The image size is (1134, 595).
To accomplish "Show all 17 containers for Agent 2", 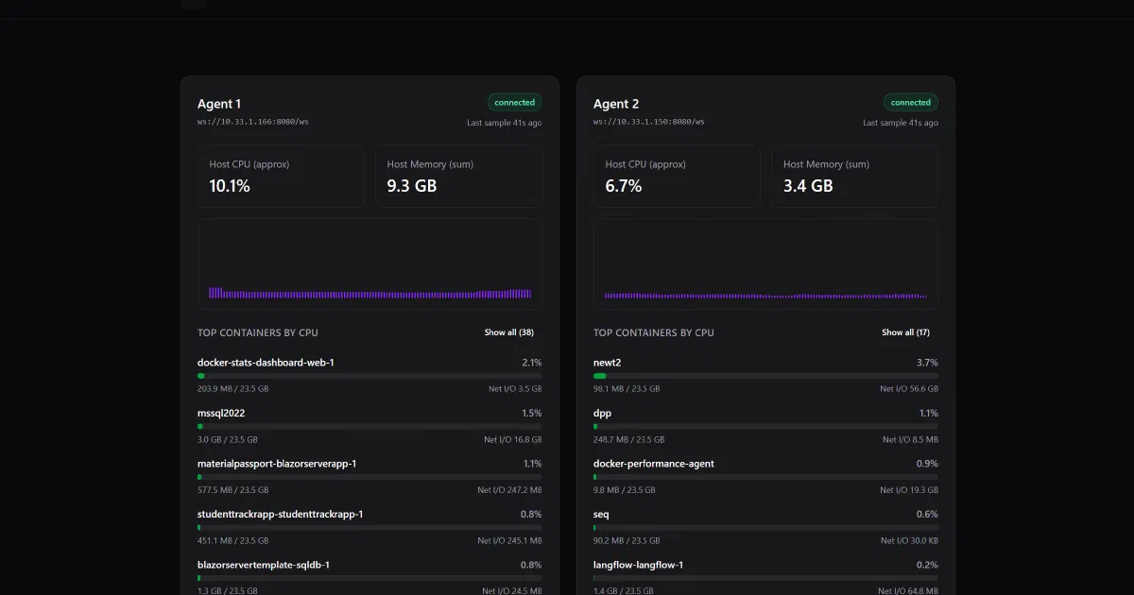I will pyautogui.click(x=905, y=332).
